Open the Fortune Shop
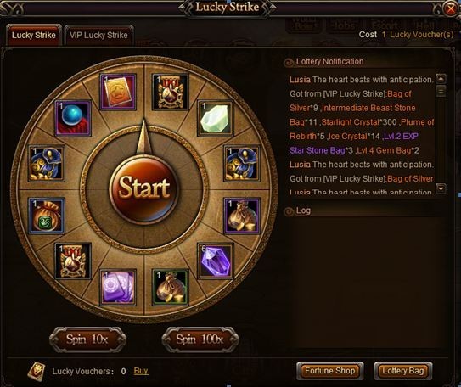The image size is (461, 387). (329, 371)
